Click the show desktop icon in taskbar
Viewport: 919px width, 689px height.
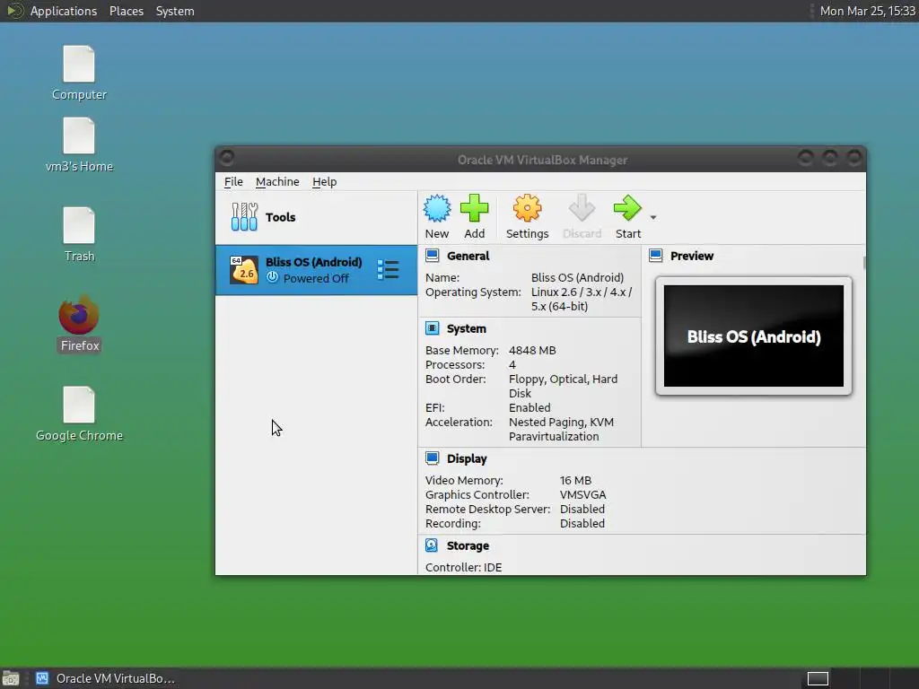11,678
